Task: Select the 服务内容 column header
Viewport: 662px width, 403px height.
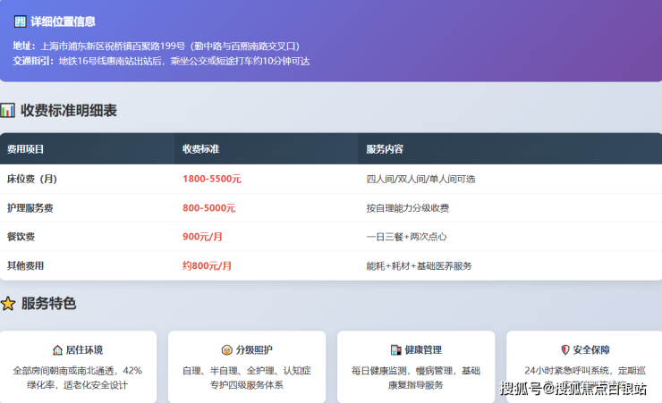Action: point(385,149)
